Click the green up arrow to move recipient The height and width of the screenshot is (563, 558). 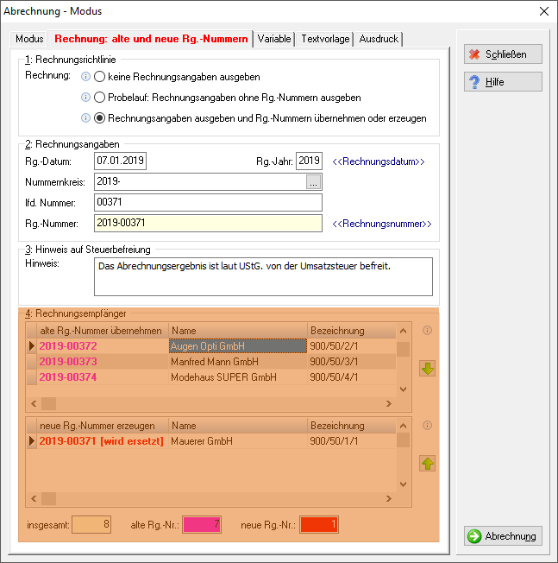(x=427, y=464)
